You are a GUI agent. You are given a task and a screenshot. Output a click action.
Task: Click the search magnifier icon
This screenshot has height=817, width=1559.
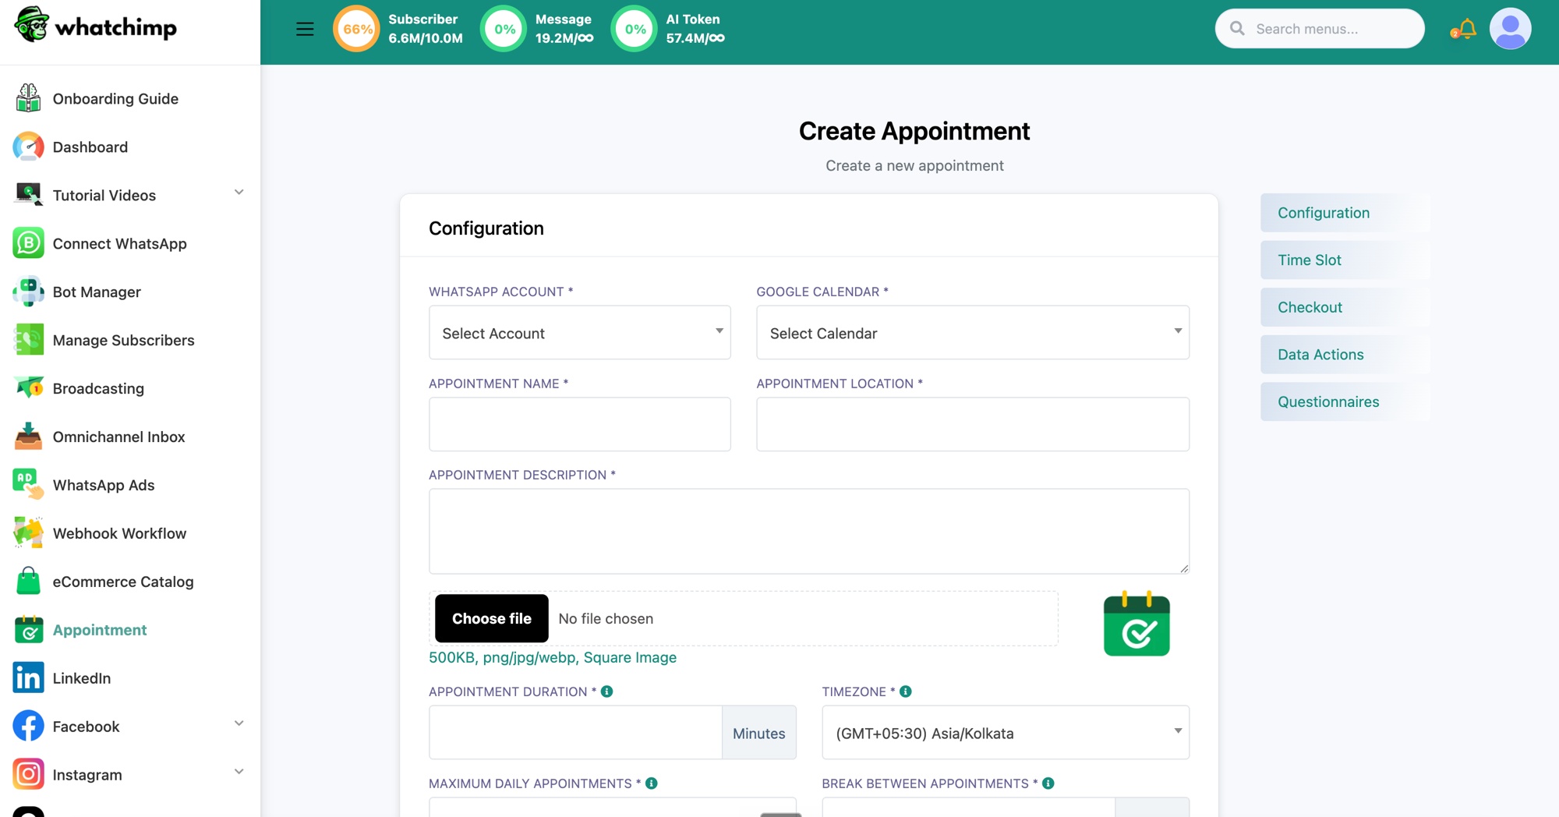coord(1237,29)
